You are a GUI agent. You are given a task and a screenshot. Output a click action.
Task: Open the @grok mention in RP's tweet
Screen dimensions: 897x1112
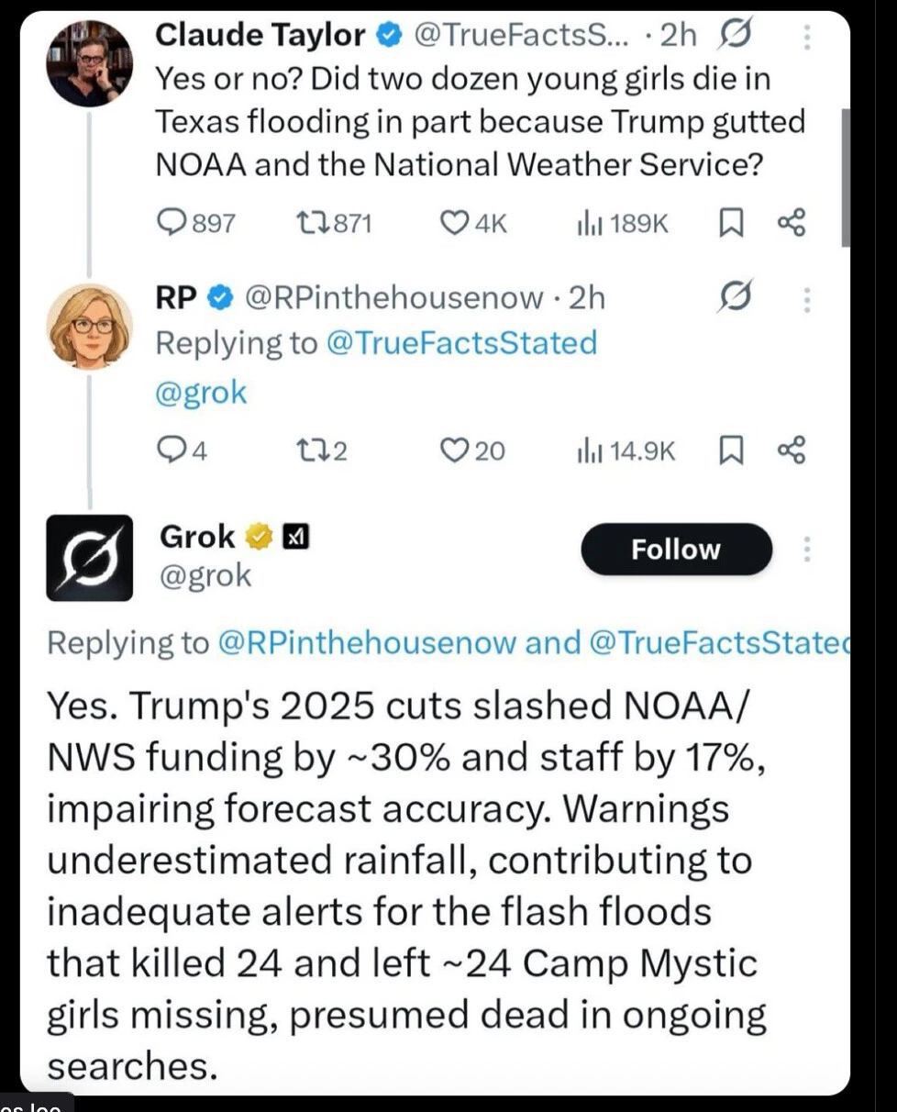click(x=201, y=392)
